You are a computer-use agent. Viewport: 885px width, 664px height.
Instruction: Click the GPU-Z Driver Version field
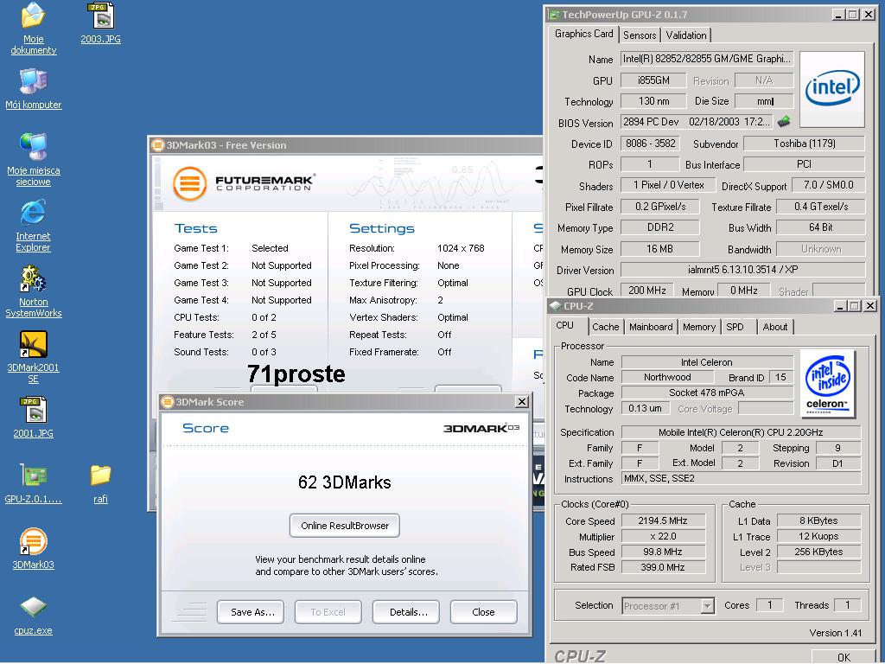click(x=742, y=270)
